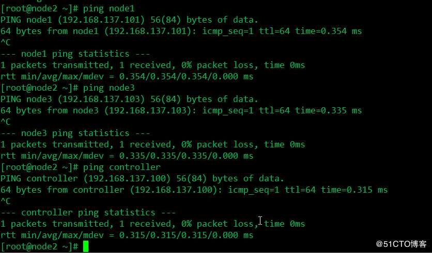Click the ^C under the node3 ping reply
The image size is (432, 253).
(6, 122)
